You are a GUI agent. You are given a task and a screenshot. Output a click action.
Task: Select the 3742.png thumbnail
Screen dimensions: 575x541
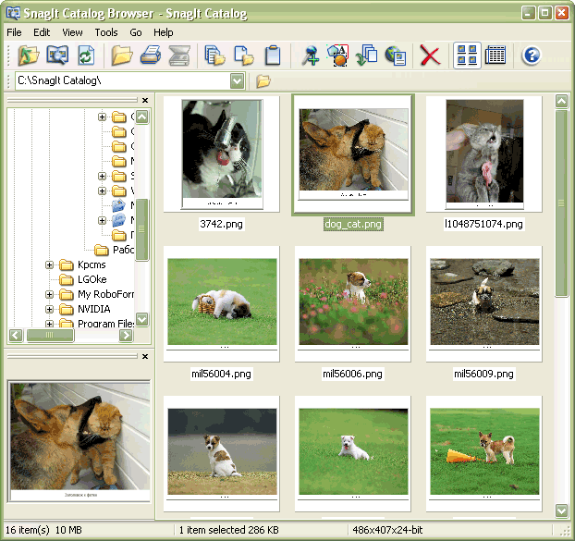[x=222, y=154]
